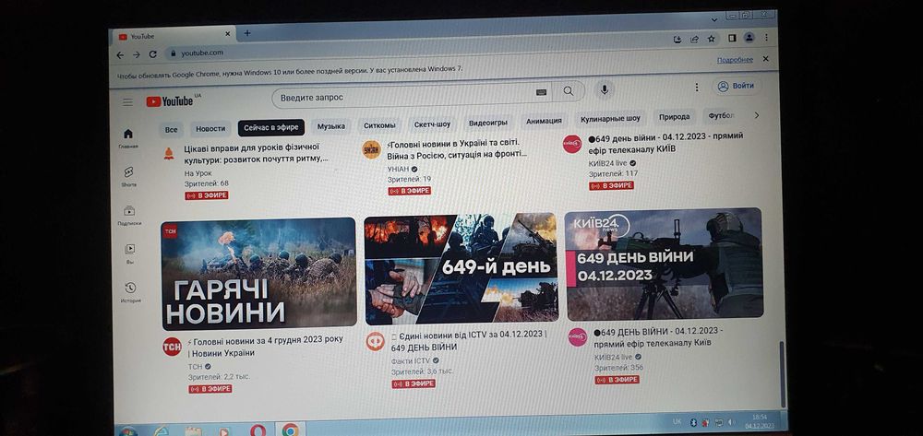Click КИЇВ24 649 ДЕНЬ ВІЙНИ thumbnail
Image resolution: width=923 pixels, height=436 pixels.
(x=664, y=264)
